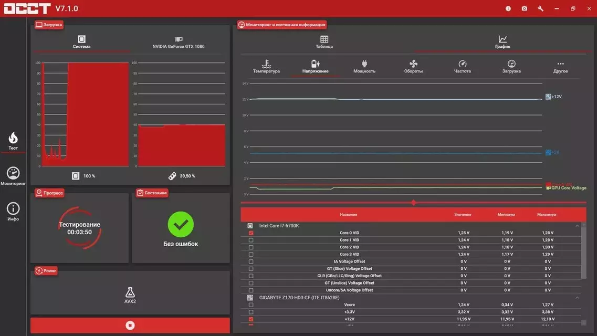Show the Частота frequency gauge graph
Image resolution: width=597 pixels, height=336 pixels.
[x=462, y=66]
